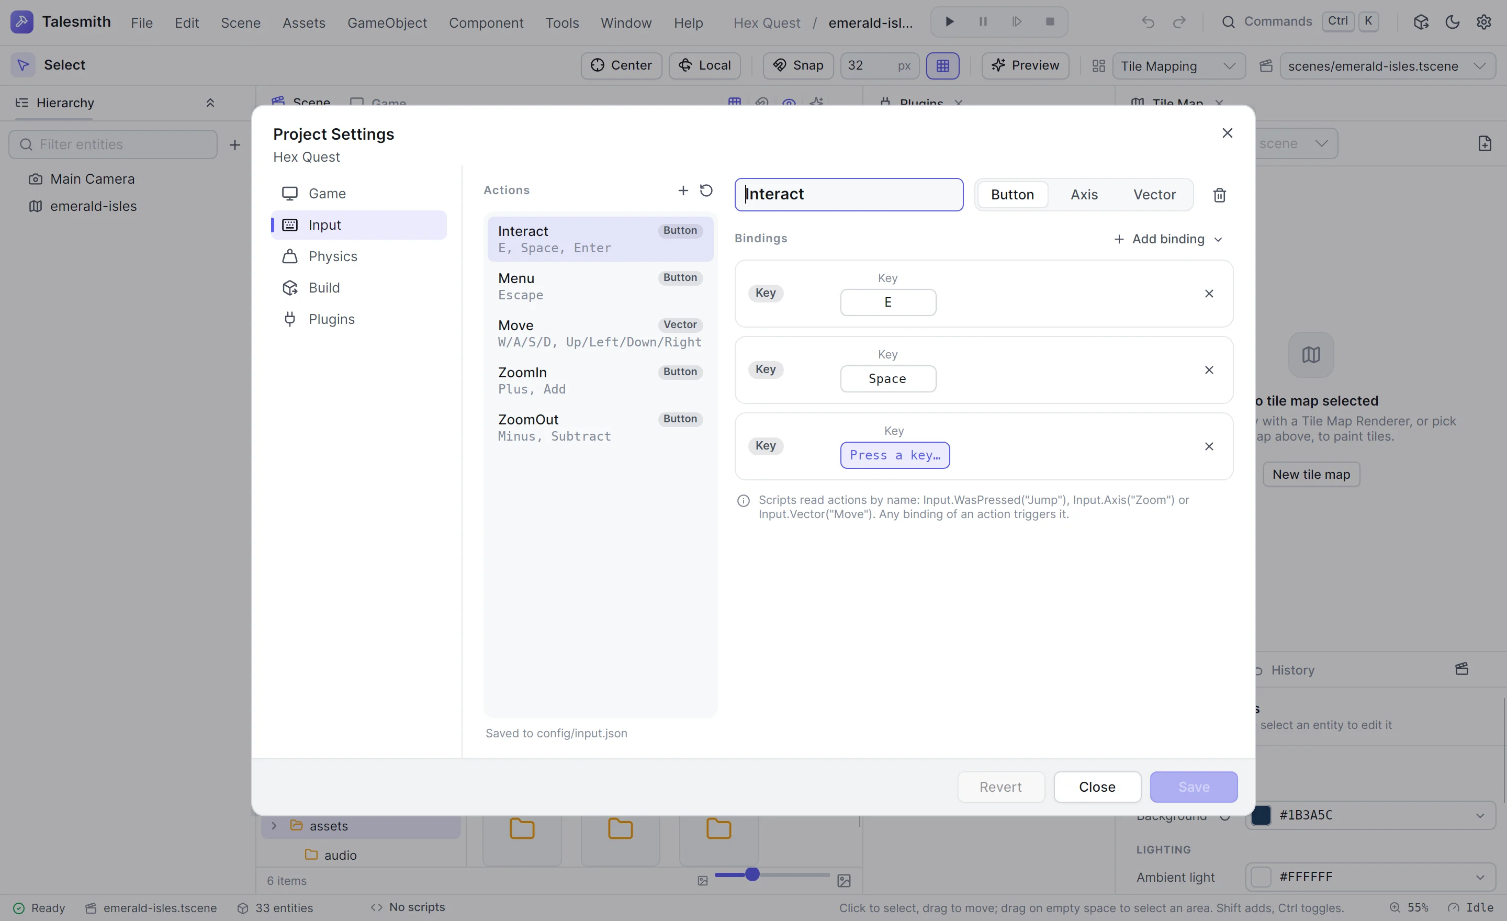Open the Build settings section
1507x921 pixels.
[359, 287]
